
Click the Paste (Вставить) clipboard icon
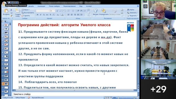point(6,11)
